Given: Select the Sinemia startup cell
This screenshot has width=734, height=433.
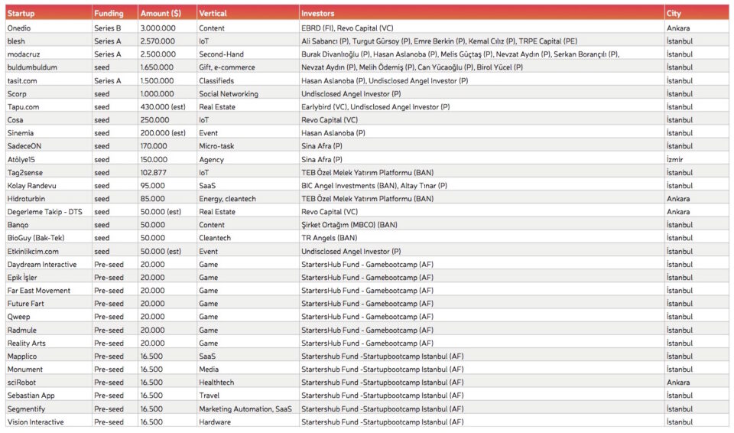Looking at the screenshot, I should click(49, 133).
